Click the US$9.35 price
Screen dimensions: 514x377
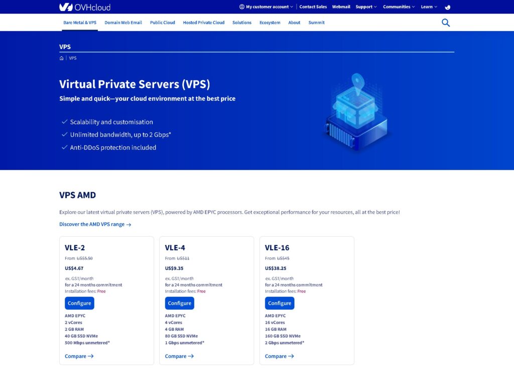174,268
